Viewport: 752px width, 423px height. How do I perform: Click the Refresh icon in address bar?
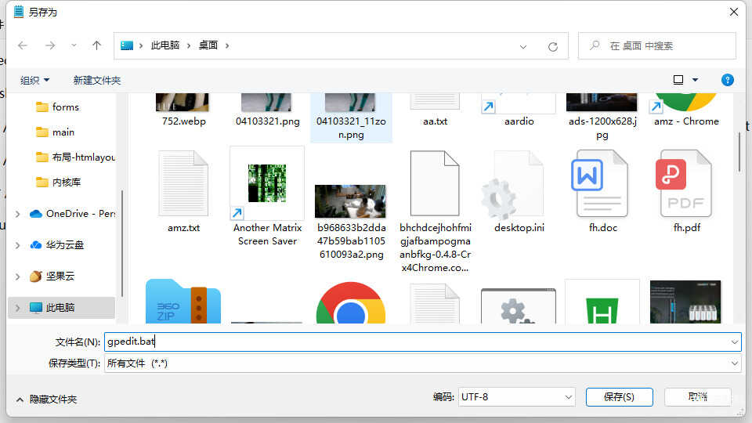tap(553, 46)
